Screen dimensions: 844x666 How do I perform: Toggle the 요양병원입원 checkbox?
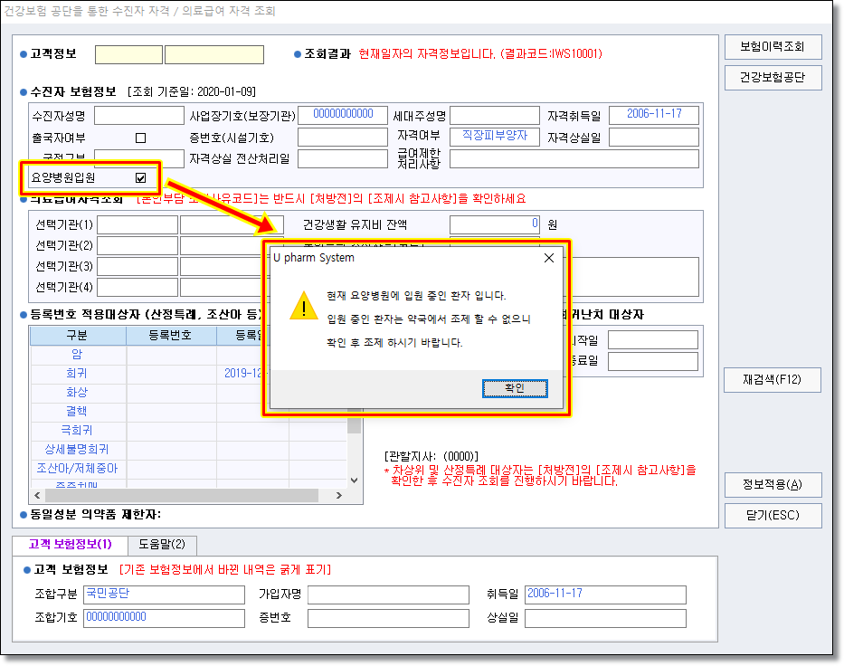[x=140, y=178]
